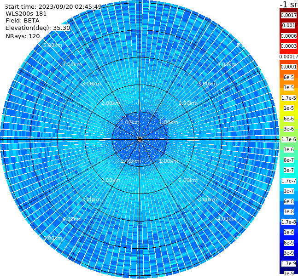Image resolution: width=298 pixels, height=279 pixels.
Task: Click the 0.0001 colorbar tick label
Action: click(289, 67)
